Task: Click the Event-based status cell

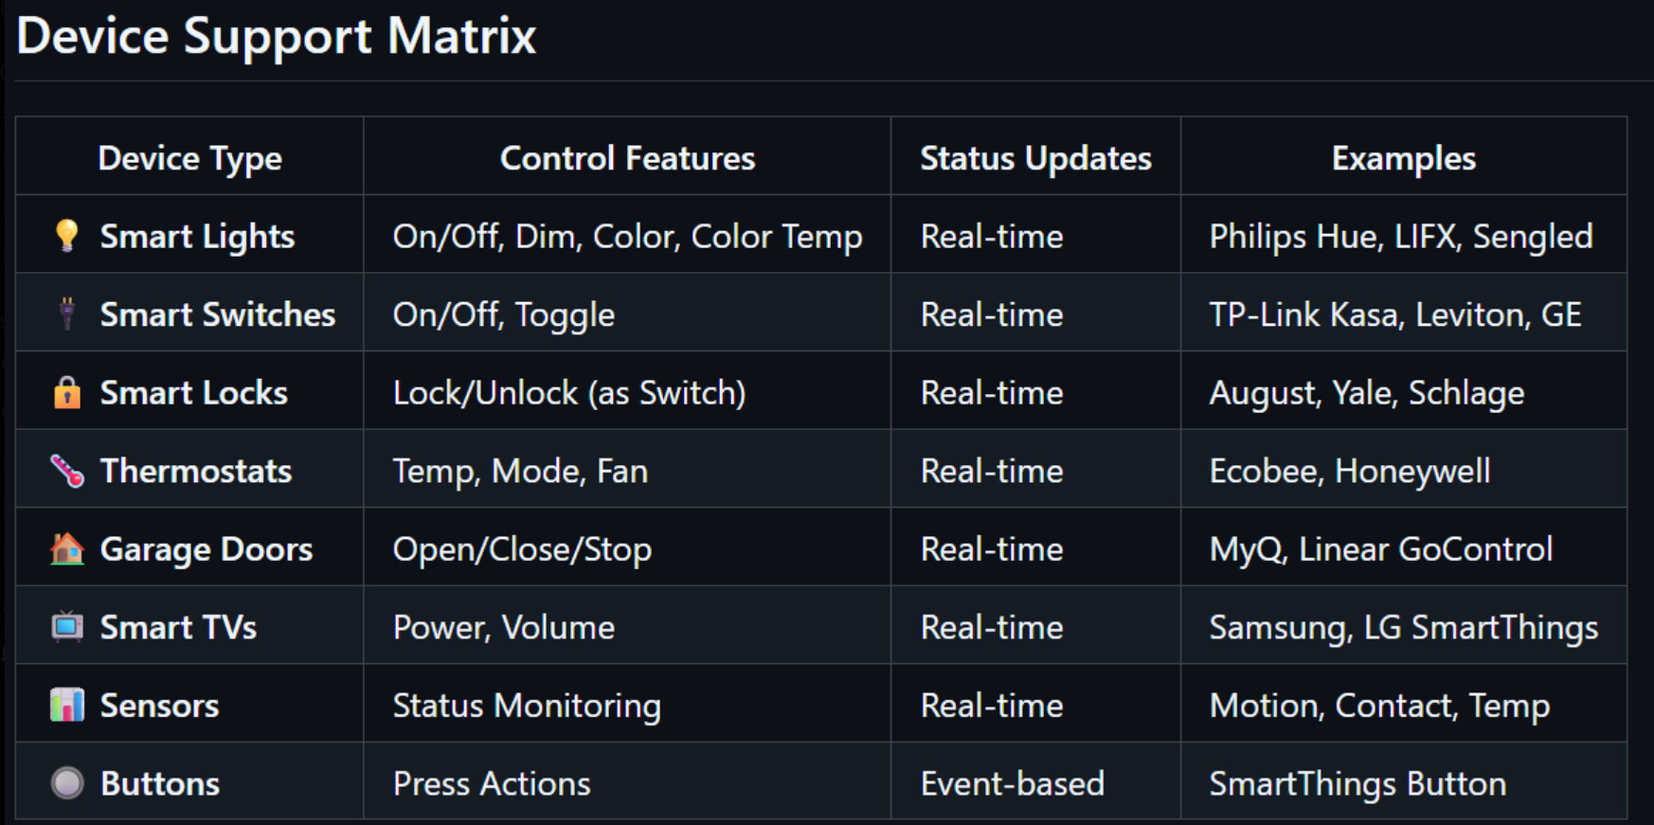Action: point(1012,784)
